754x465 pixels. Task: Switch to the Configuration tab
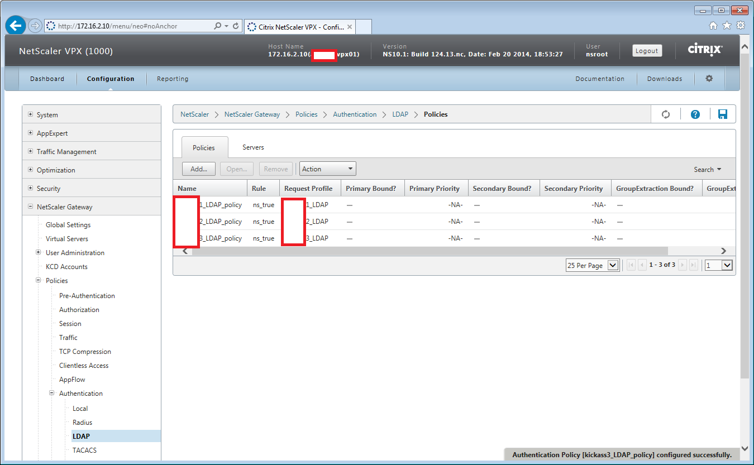click(111, 79)
